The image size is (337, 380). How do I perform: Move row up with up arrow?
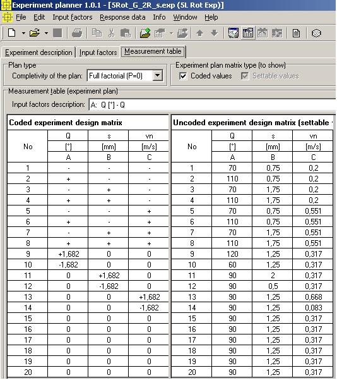click(200, 33)
